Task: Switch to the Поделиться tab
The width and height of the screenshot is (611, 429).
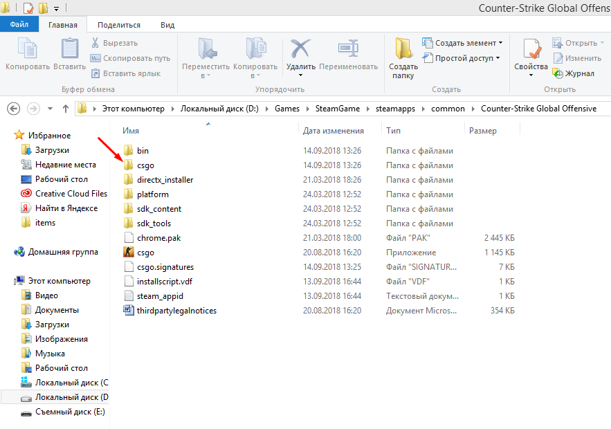Action: 119,24
